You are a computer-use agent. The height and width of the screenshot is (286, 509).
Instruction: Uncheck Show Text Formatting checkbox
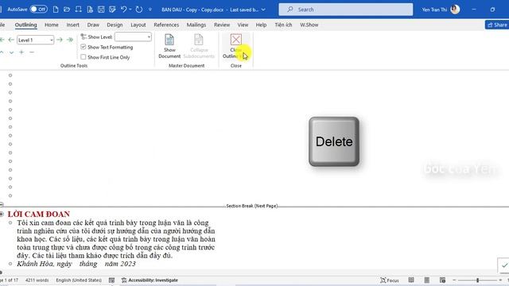point(84,47)
